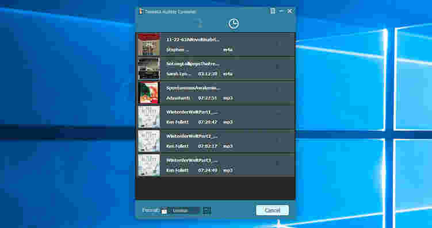The height and width of the screenshot is (228, 432).
Task: Click the small icon at right of WinterderWeltPart1 row
Action: pos(278,113)
